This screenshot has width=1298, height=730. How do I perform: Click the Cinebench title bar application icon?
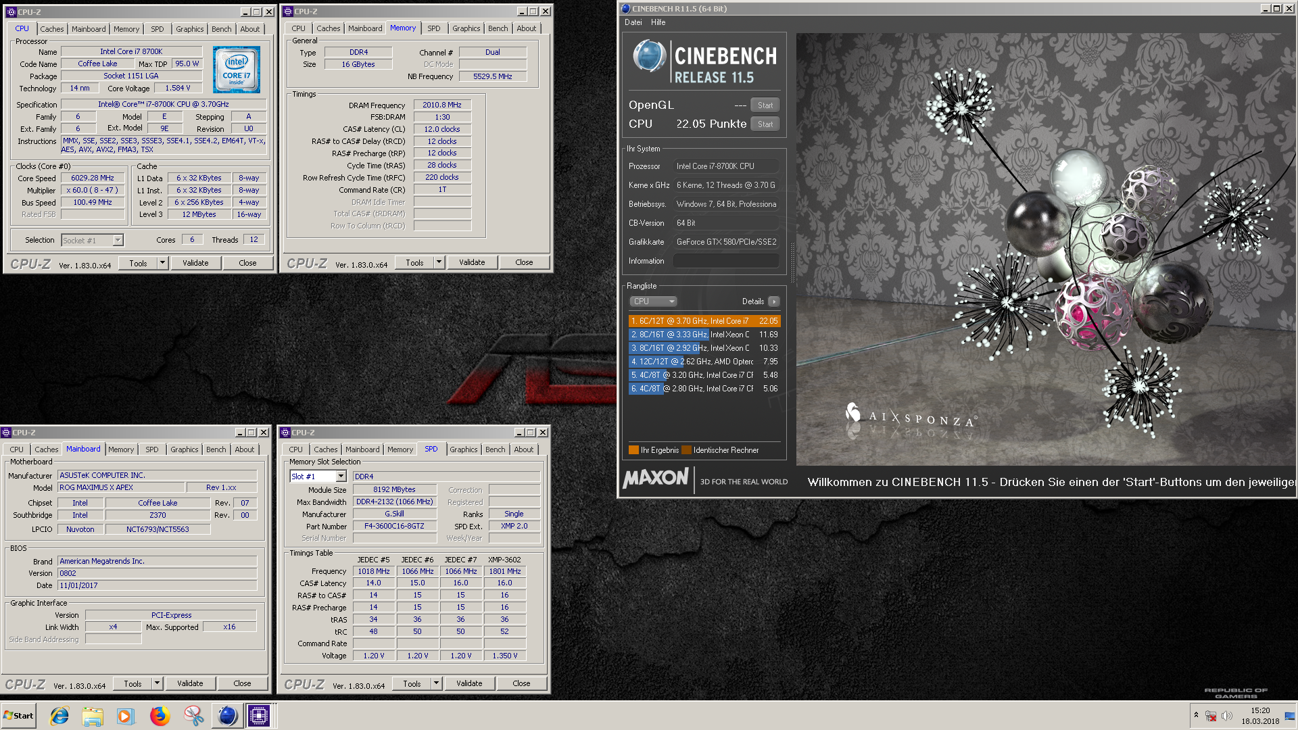point(626,9)
